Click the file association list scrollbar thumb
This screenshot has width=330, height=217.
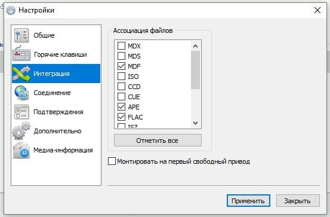tap(195, 70)
